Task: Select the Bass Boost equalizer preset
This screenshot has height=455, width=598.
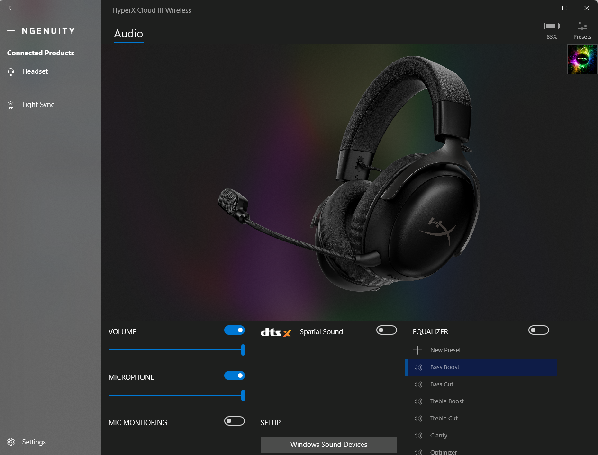Action: tap(481, 367)
